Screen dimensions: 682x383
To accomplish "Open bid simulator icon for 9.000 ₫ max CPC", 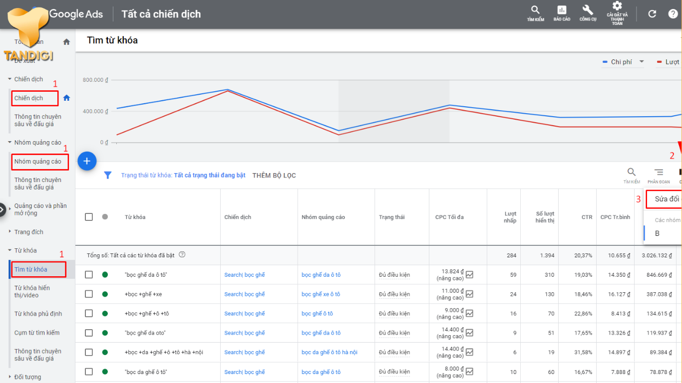I will [470, 314].
